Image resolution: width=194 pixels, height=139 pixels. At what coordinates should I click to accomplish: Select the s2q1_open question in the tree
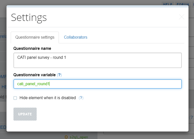click(79, 137)
